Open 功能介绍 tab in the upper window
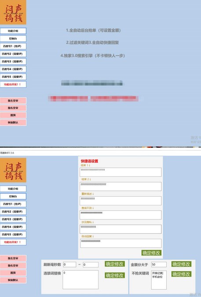This screenshot has height=297, width=201. pyautogui.click(x=13, y=31)
